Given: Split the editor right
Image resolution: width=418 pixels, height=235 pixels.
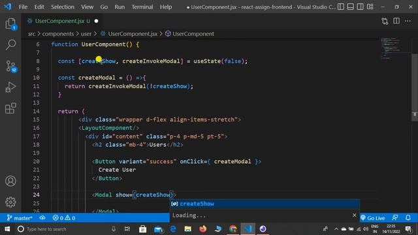Looking at the screenshot, I should 396,21.
